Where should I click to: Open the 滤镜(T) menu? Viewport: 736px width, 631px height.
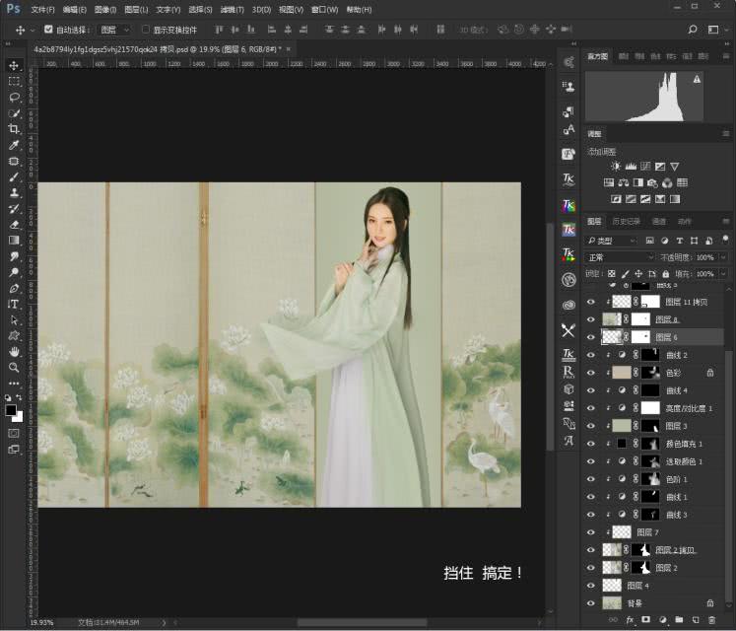click(232, 9)
